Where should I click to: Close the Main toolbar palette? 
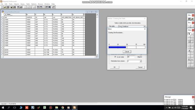tap(193, 30)
